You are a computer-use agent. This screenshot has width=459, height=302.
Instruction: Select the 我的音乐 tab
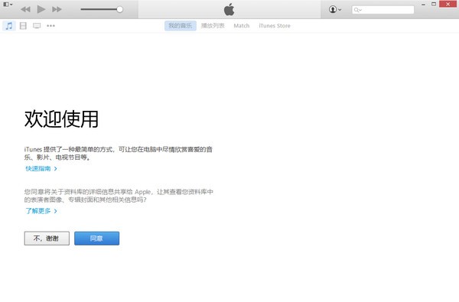(x=181, y=26)
